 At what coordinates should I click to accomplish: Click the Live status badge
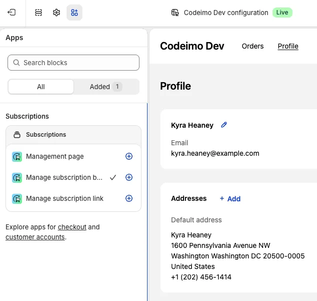tap(282, 13)
